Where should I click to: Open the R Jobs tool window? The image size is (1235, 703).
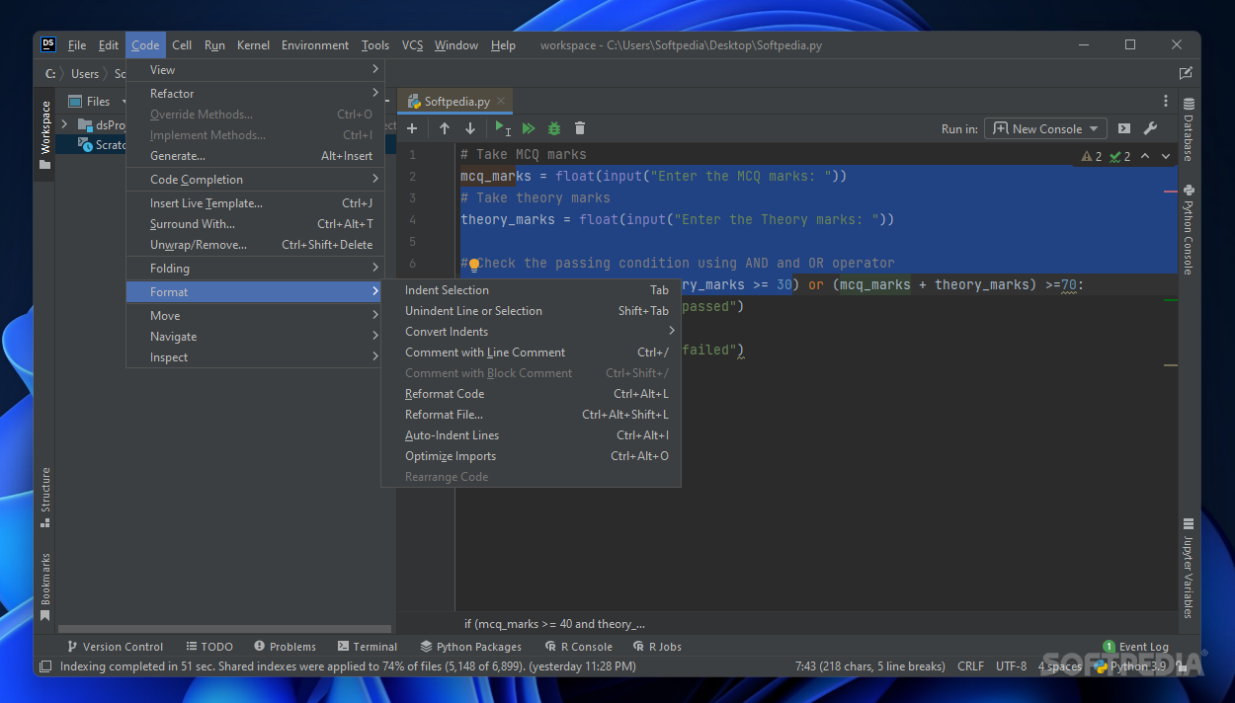point(656,647)
